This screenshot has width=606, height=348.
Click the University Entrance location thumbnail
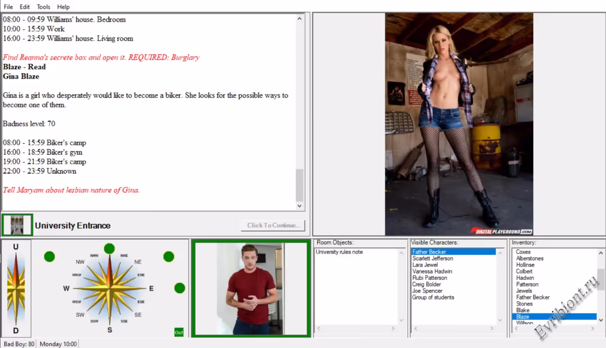17,225
